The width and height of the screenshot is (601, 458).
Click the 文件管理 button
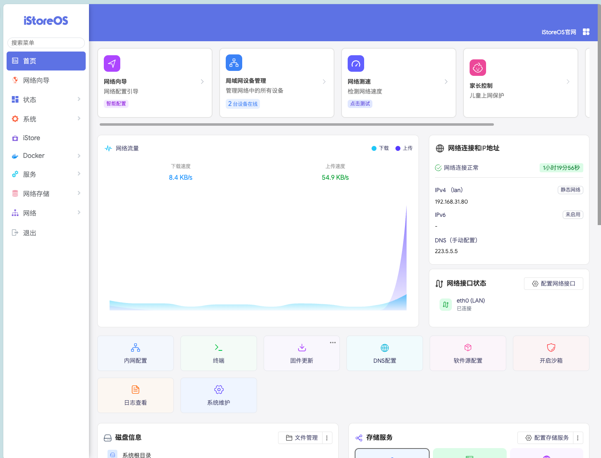[302, 438]
